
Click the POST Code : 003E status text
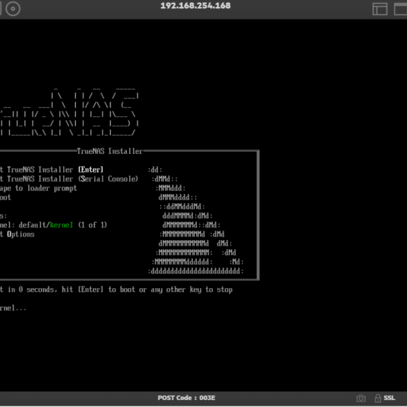[x=186, y=398]
